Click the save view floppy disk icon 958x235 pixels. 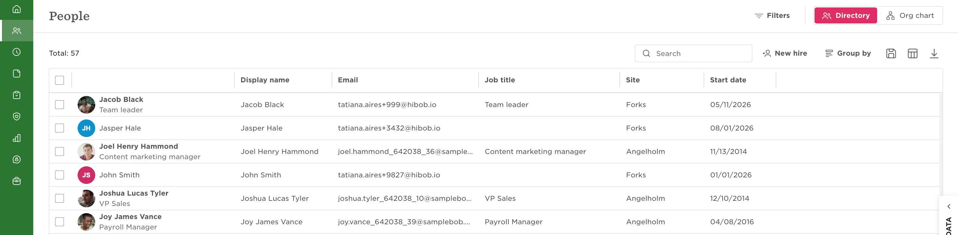click(891, 53)
